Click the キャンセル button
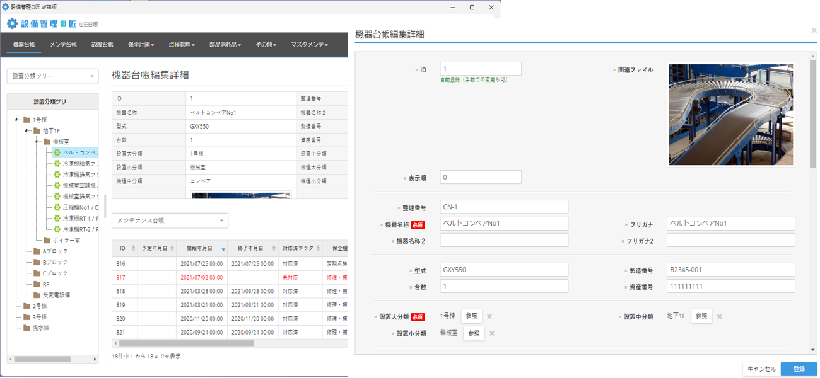Viewport: 820px width, 378px height. click(761, 369)
